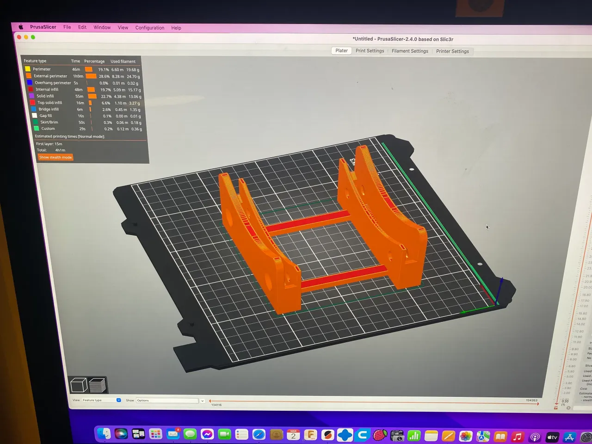Screen dimensions: 592x444
Task: Launch Fusion 360 from the dock
Action: (x=311, y=435)
